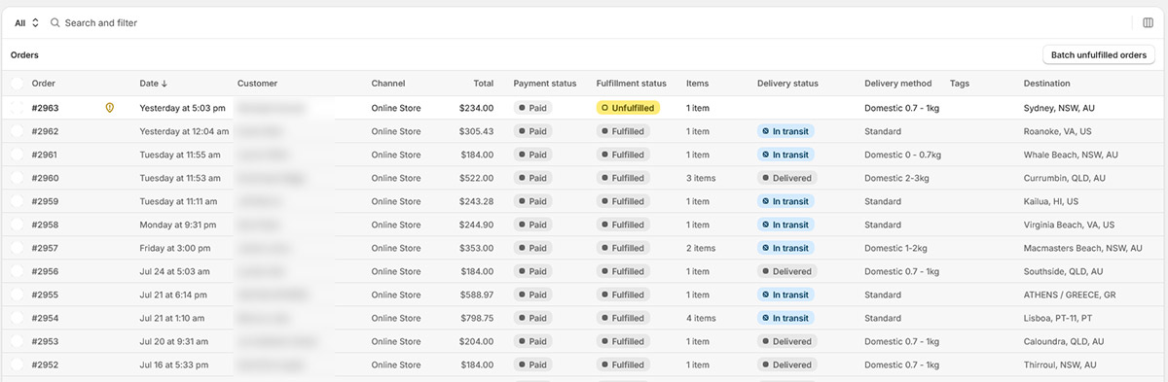1168x382 pixels.
Task: Click Delivered badge on order #2960
Action: (x=786, y=178)
